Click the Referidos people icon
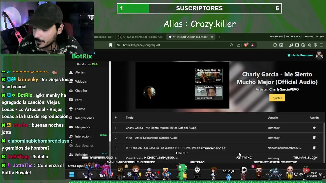The image size is (326, 183). (x=71, y=155)
